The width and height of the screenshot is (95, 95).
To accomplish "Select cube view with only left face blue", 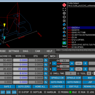I will click(x=64, y=32).
